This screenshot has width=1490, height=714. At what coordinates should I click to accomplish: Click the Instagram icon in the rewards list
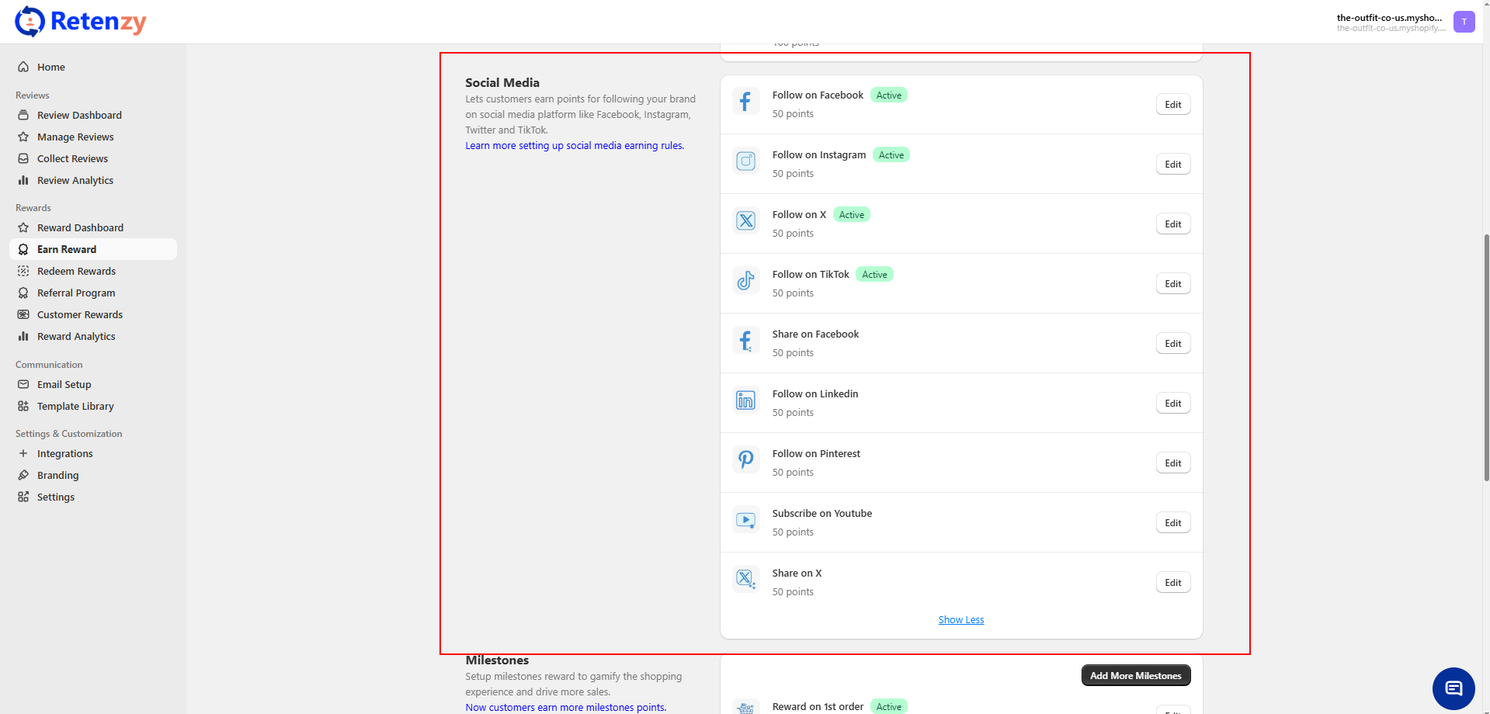(x=745, y=161)
